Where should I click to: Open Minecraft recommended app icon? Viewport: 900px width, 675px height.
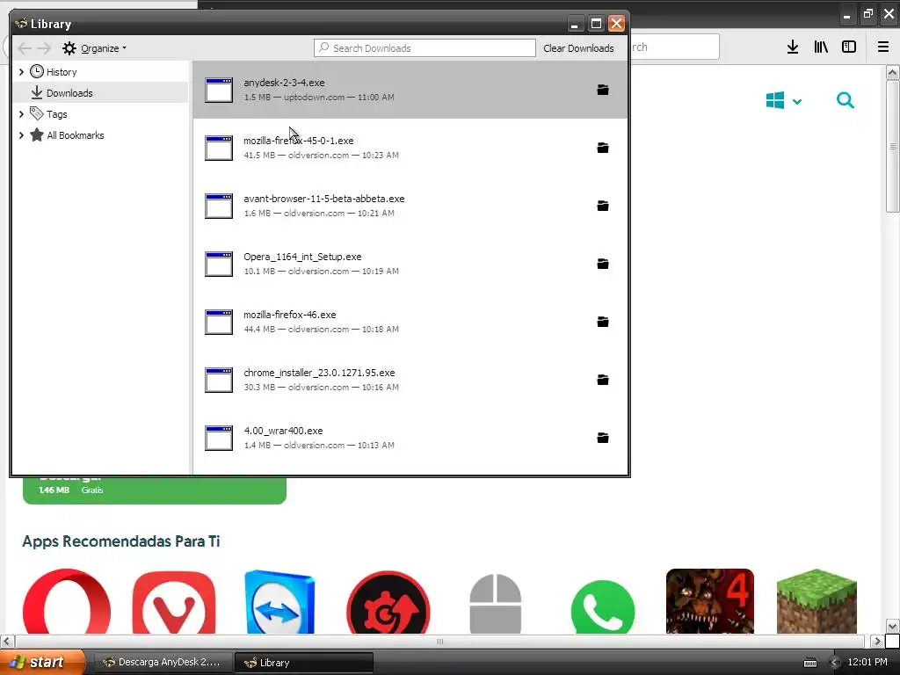817,601
